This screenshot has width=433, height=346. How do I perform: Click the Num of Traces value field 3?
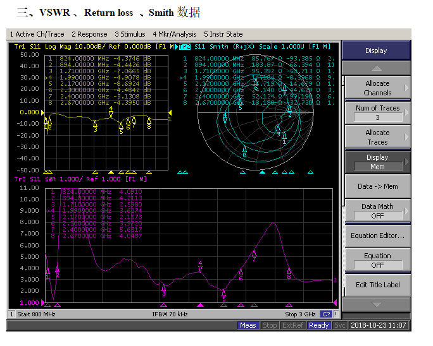click(x=378, y=117)
